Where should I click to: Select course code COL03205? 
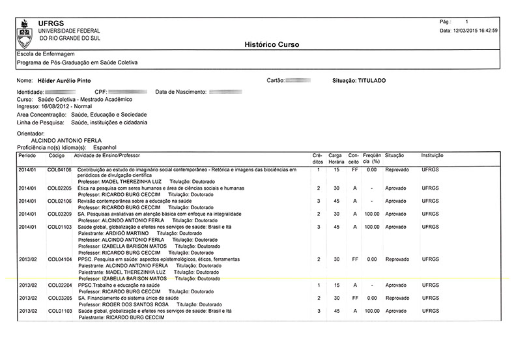tap(59, 298)
